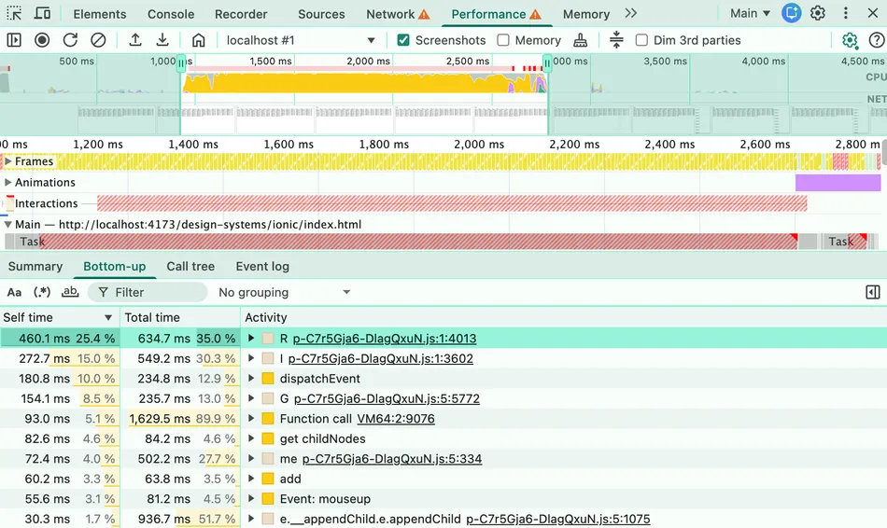This screenshot has height=528, width=887.
Task: Uncheck the Screenshots checkbox
Action: point(403,40)
